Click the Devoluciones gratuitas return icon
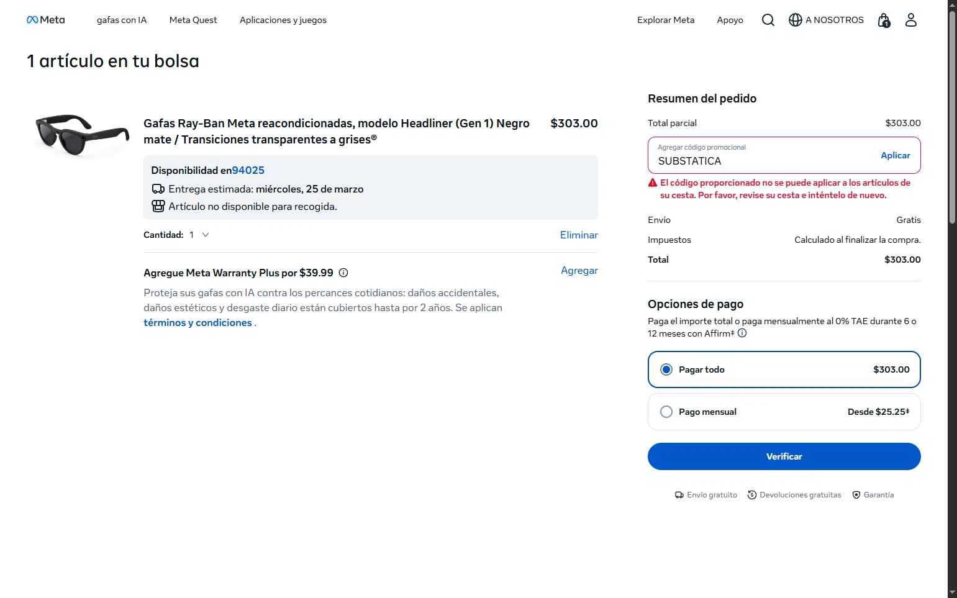 pyautogui.click(x=752, y=495)
